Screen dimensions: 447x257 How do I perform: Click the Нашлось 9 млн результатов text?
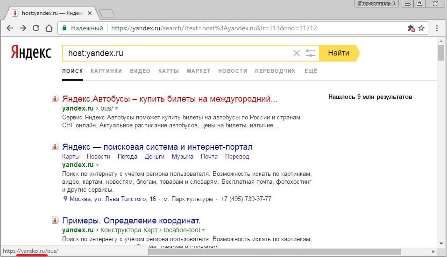(x=370, y=97)
